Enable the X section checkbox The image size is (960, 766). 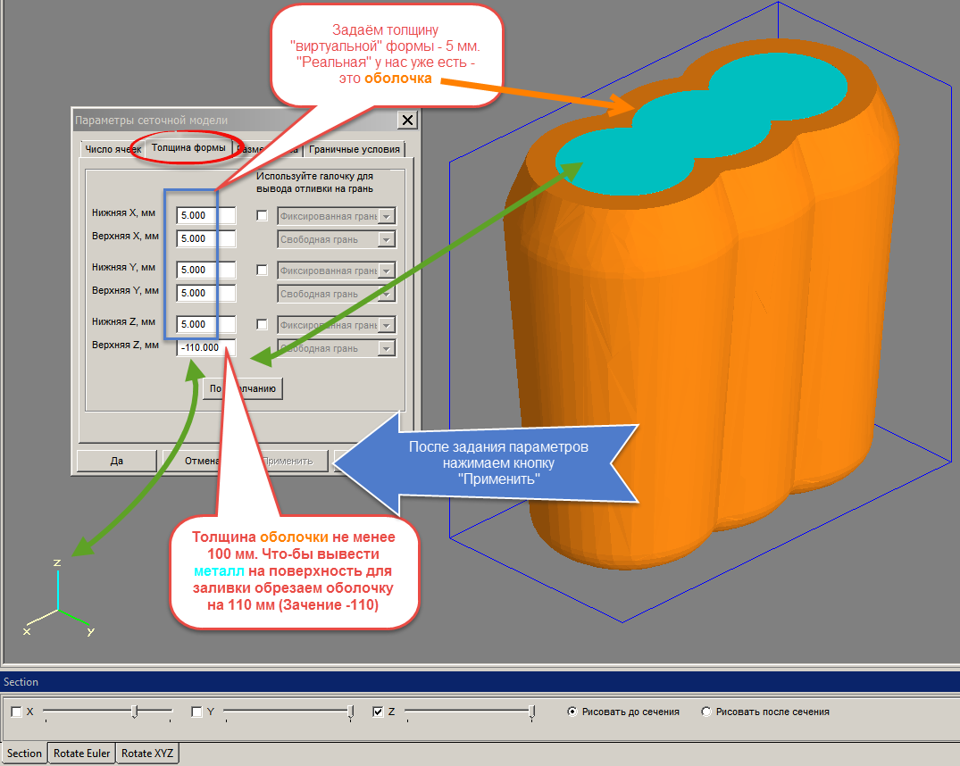17,712
